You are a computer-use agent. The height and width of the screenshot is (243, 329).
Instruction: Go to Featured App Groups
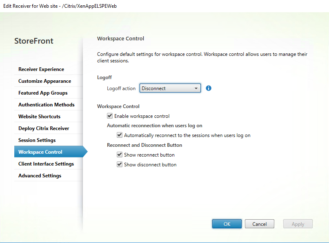pyautogui.click(x=43, y=93)
